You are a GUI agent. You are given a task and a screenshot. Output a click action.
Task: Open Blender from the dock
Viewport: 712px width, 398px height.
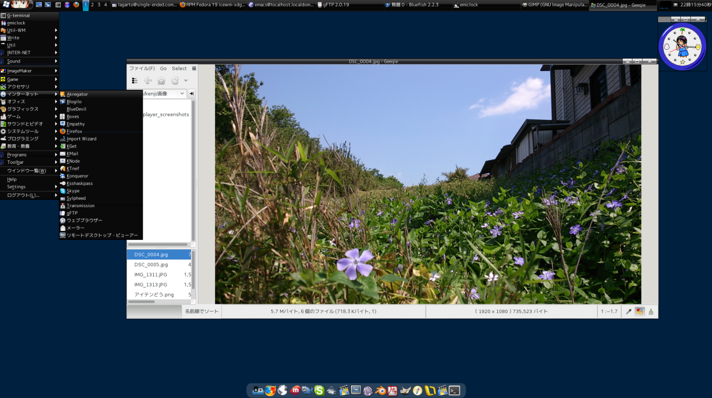click(381, 391)
